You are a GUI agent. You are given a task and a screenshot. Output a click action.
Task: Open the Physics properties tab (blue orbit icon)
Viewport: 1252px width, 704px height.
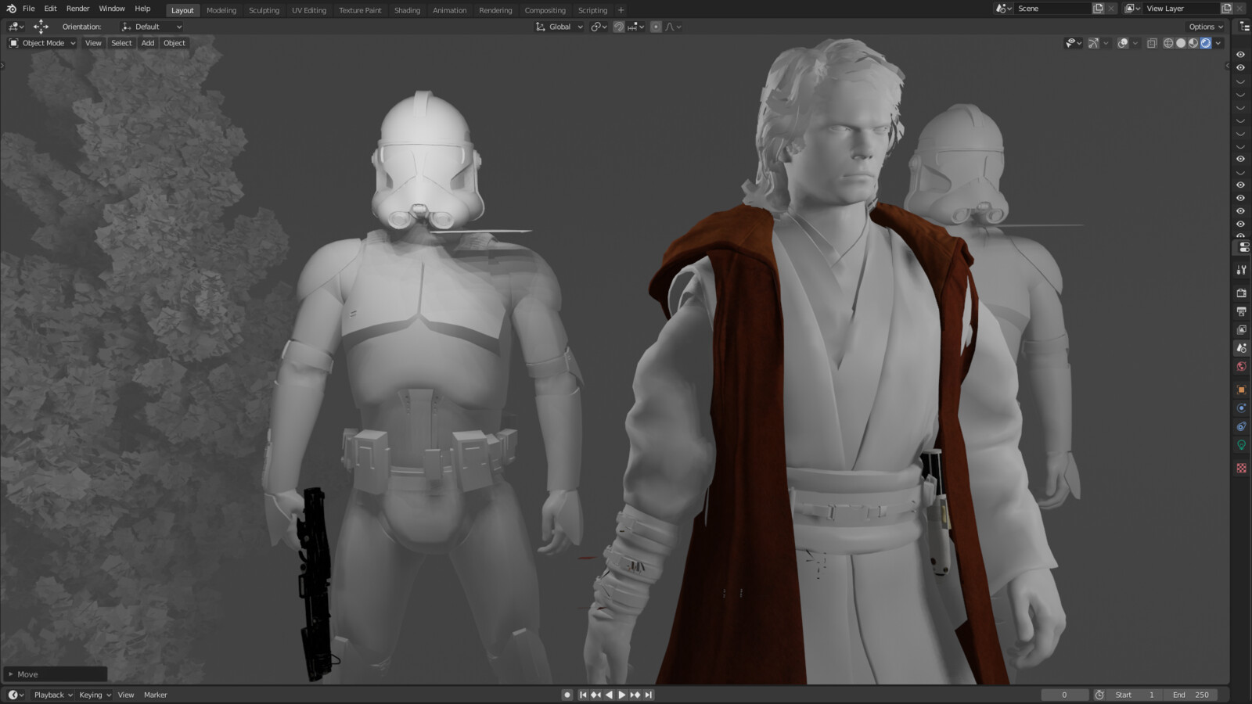1241,408
